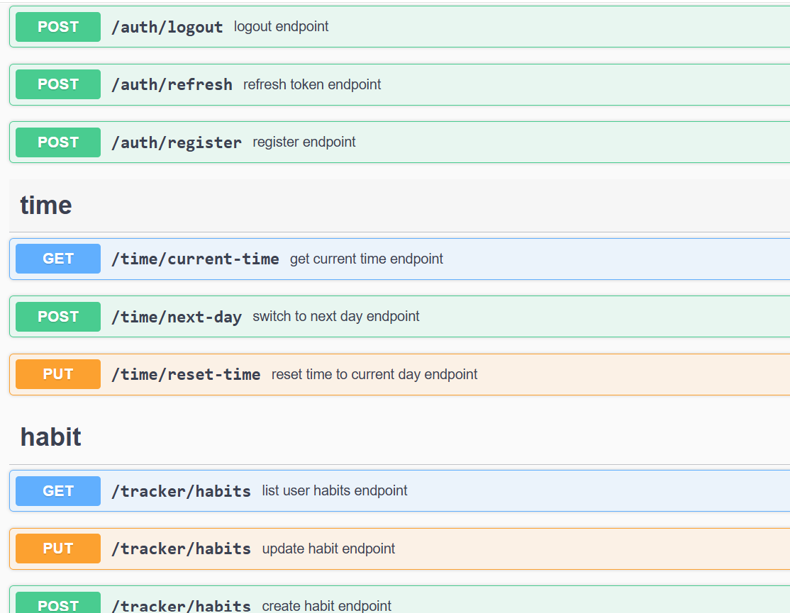Open the /time/reset-time path link

[x=186, y=375]
